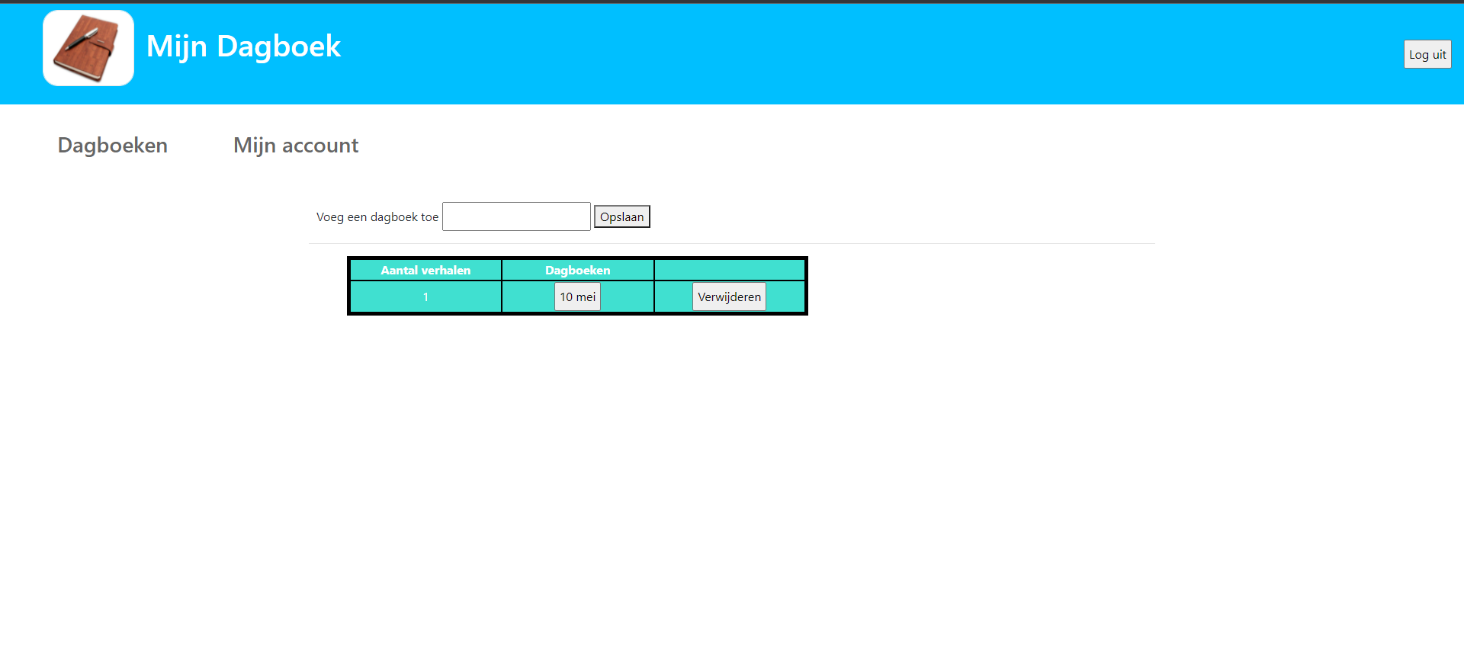Viewport: 1464px width, 654px height.
Task: Click the dark strip at top of page
Action: tap(732, 2)
